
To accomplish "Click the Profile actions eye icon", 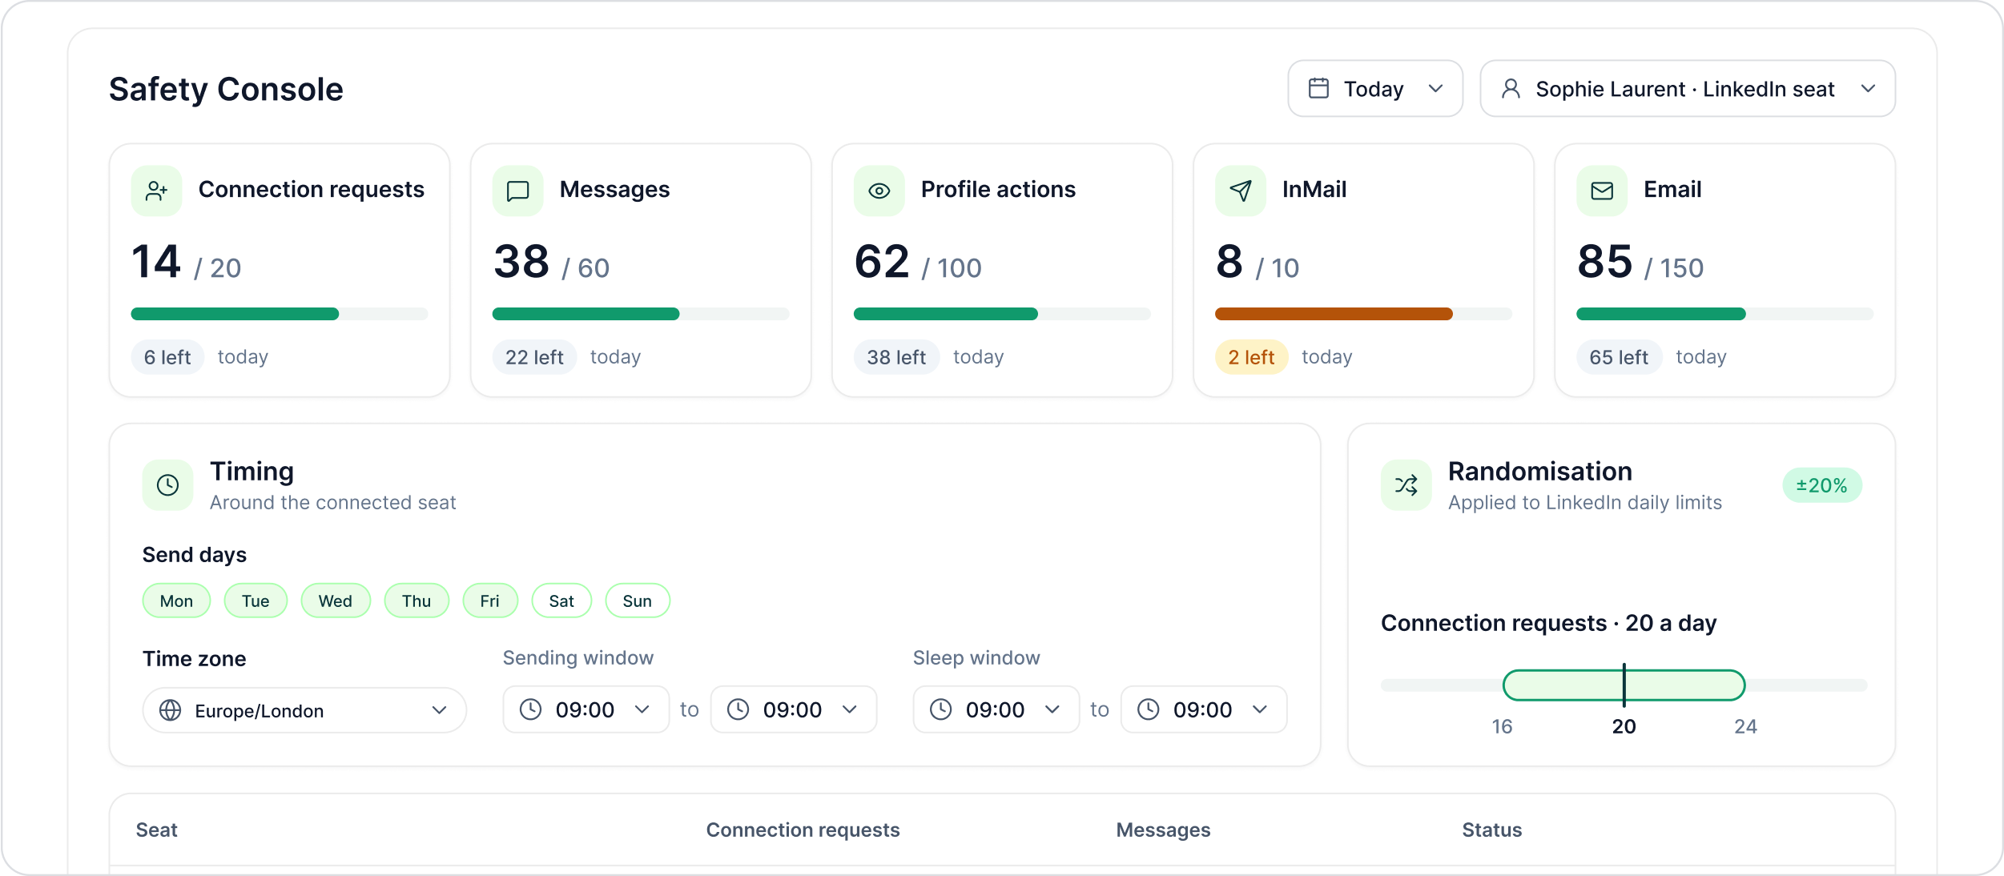I will coord(879,191).
